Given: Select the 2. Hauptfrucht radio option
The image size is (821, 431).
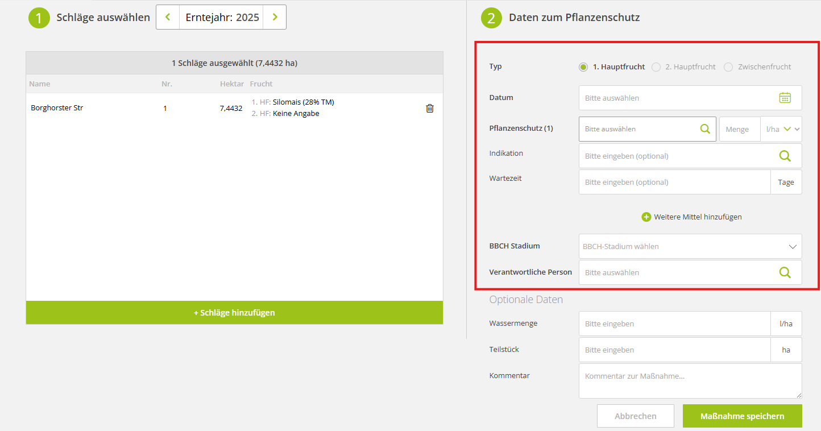Looking at the screenshot, I should pos(656,67).
